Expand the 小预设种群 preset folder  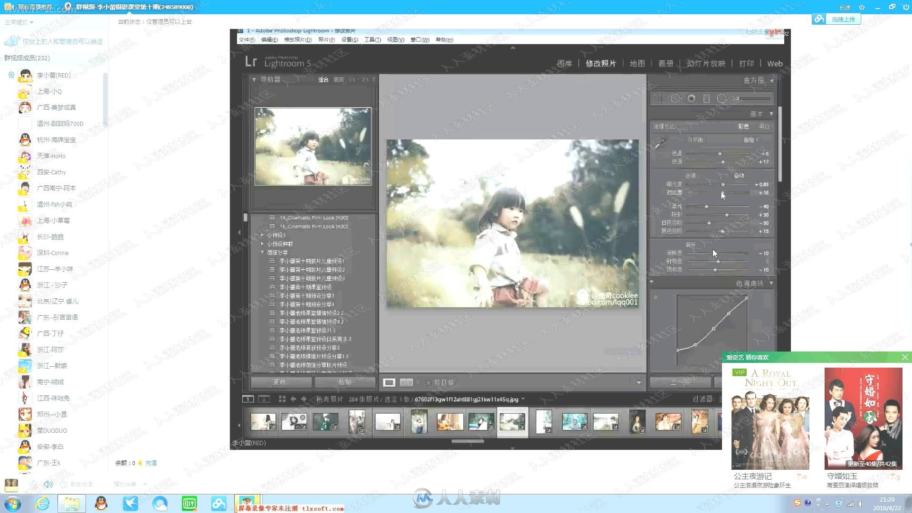262,244
